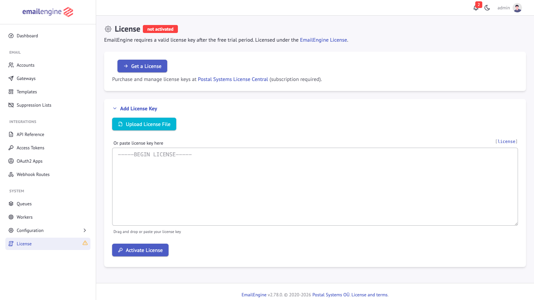This screenshot has width=534, height=300.
Task: Click the Workers chip icon
Action: point(11,217)
